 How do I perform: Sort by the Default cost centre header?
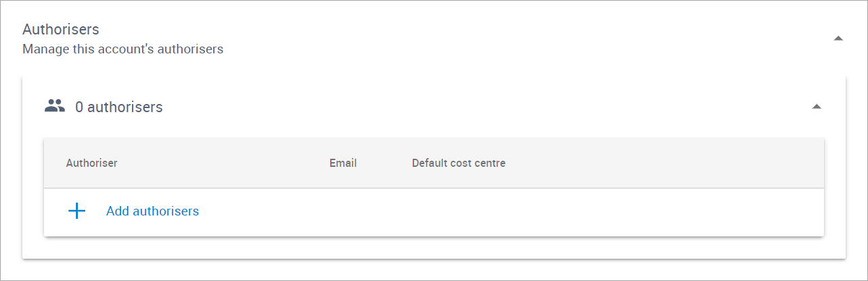tap(459, 163)
